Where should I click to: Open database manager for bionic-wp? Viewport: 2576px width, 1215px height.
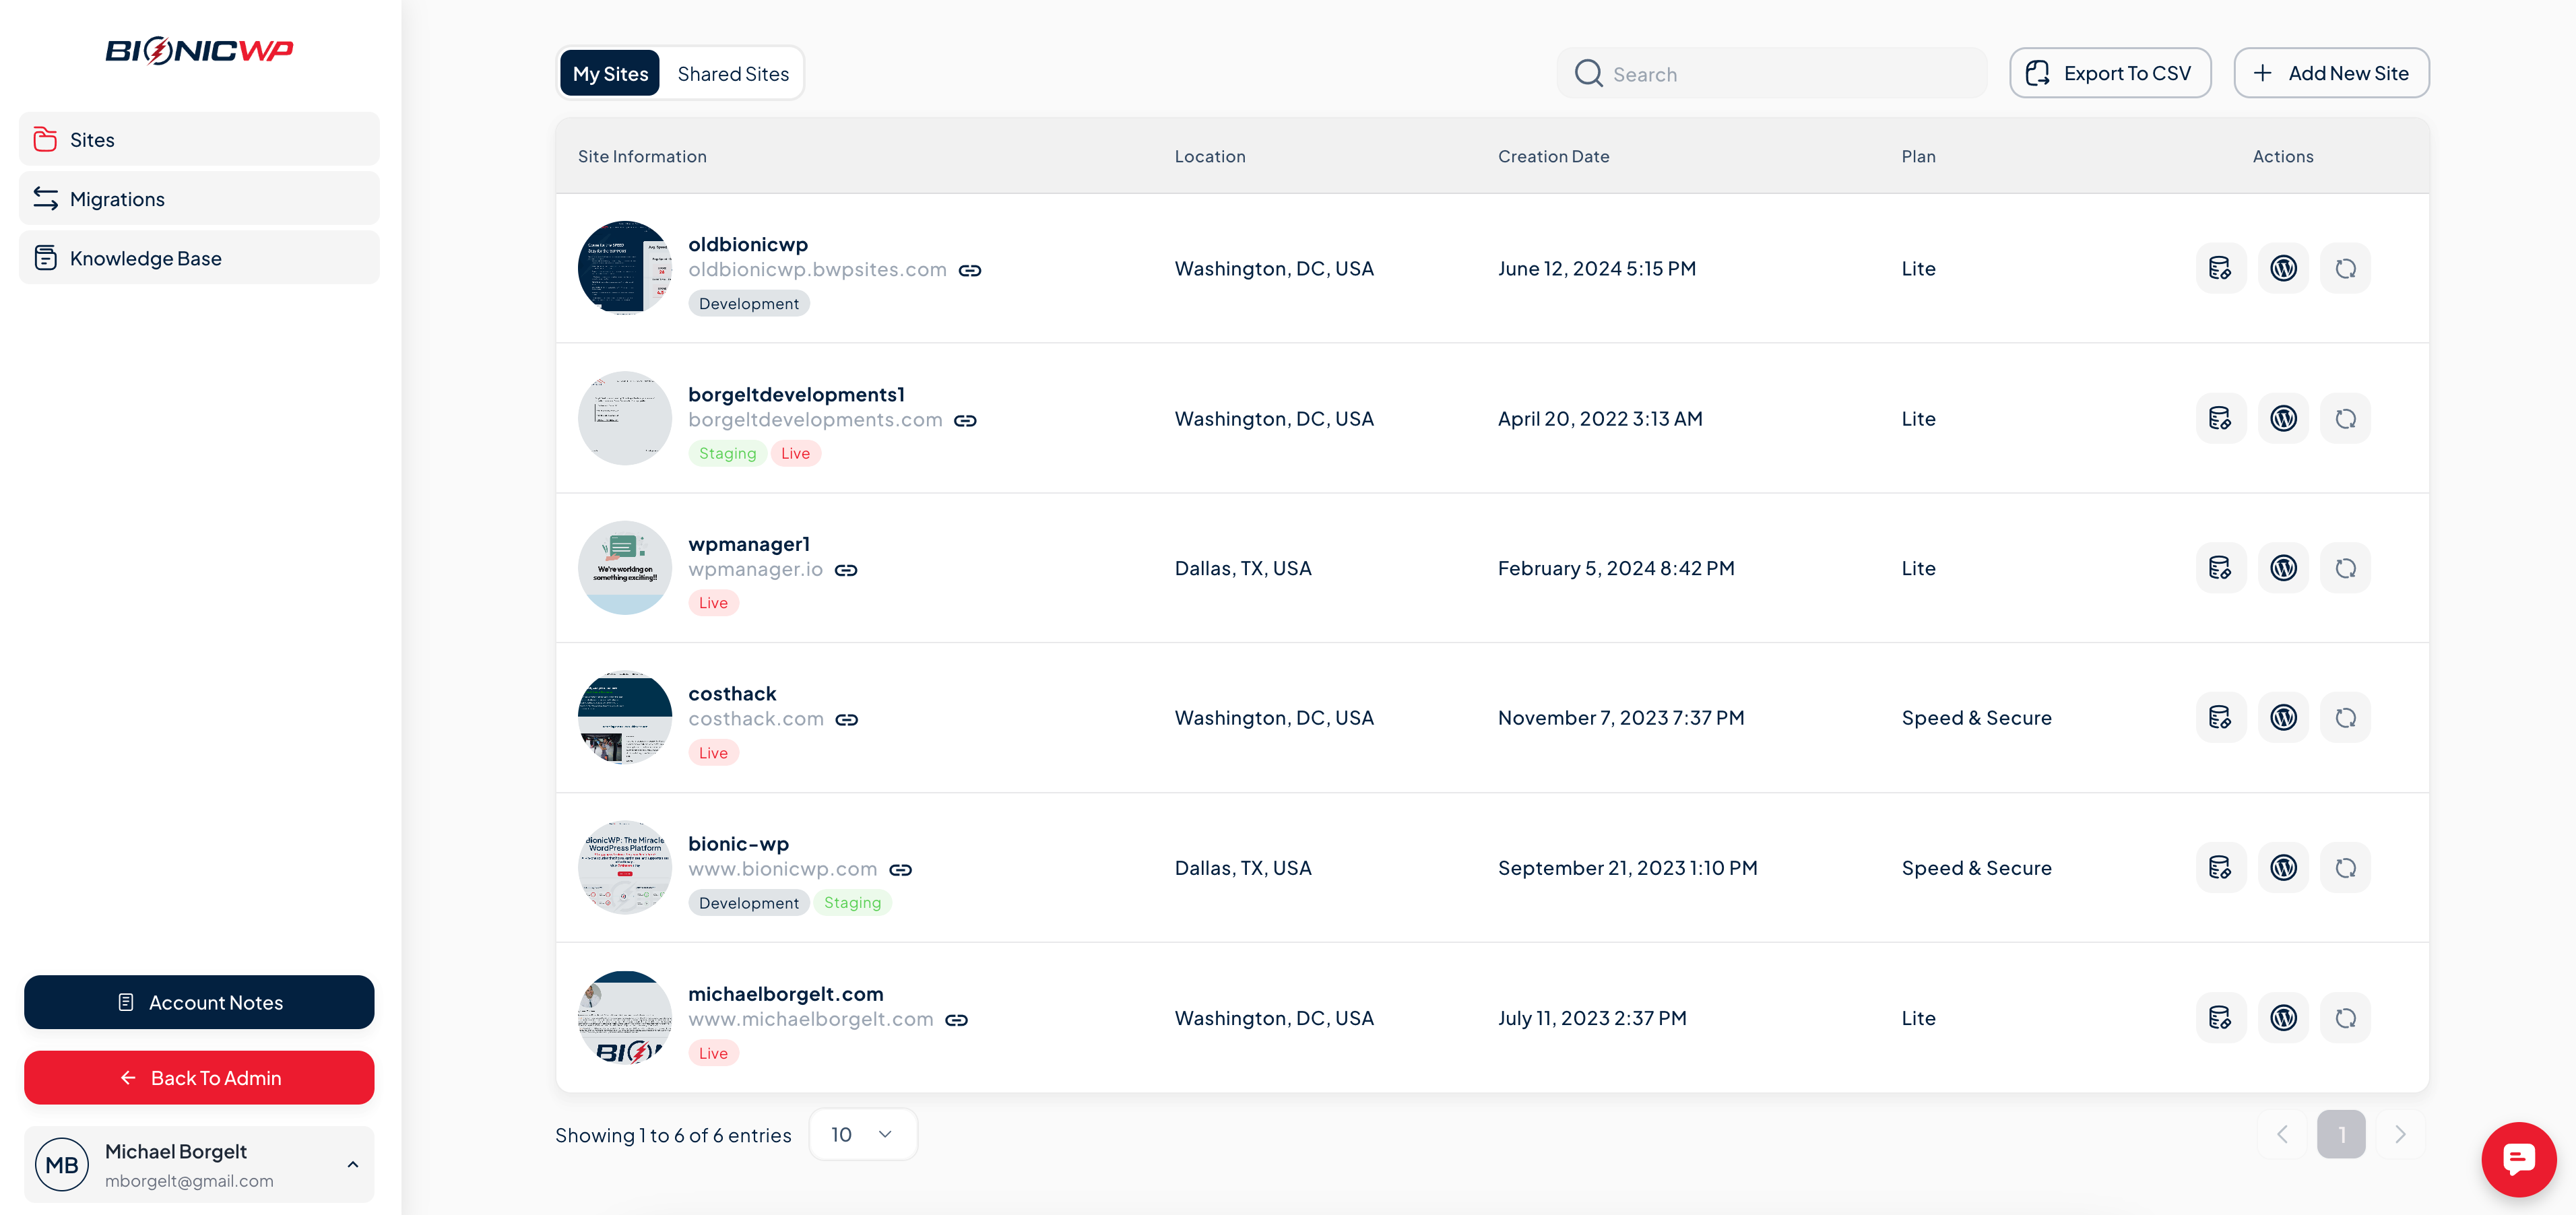coord(2220,867)
